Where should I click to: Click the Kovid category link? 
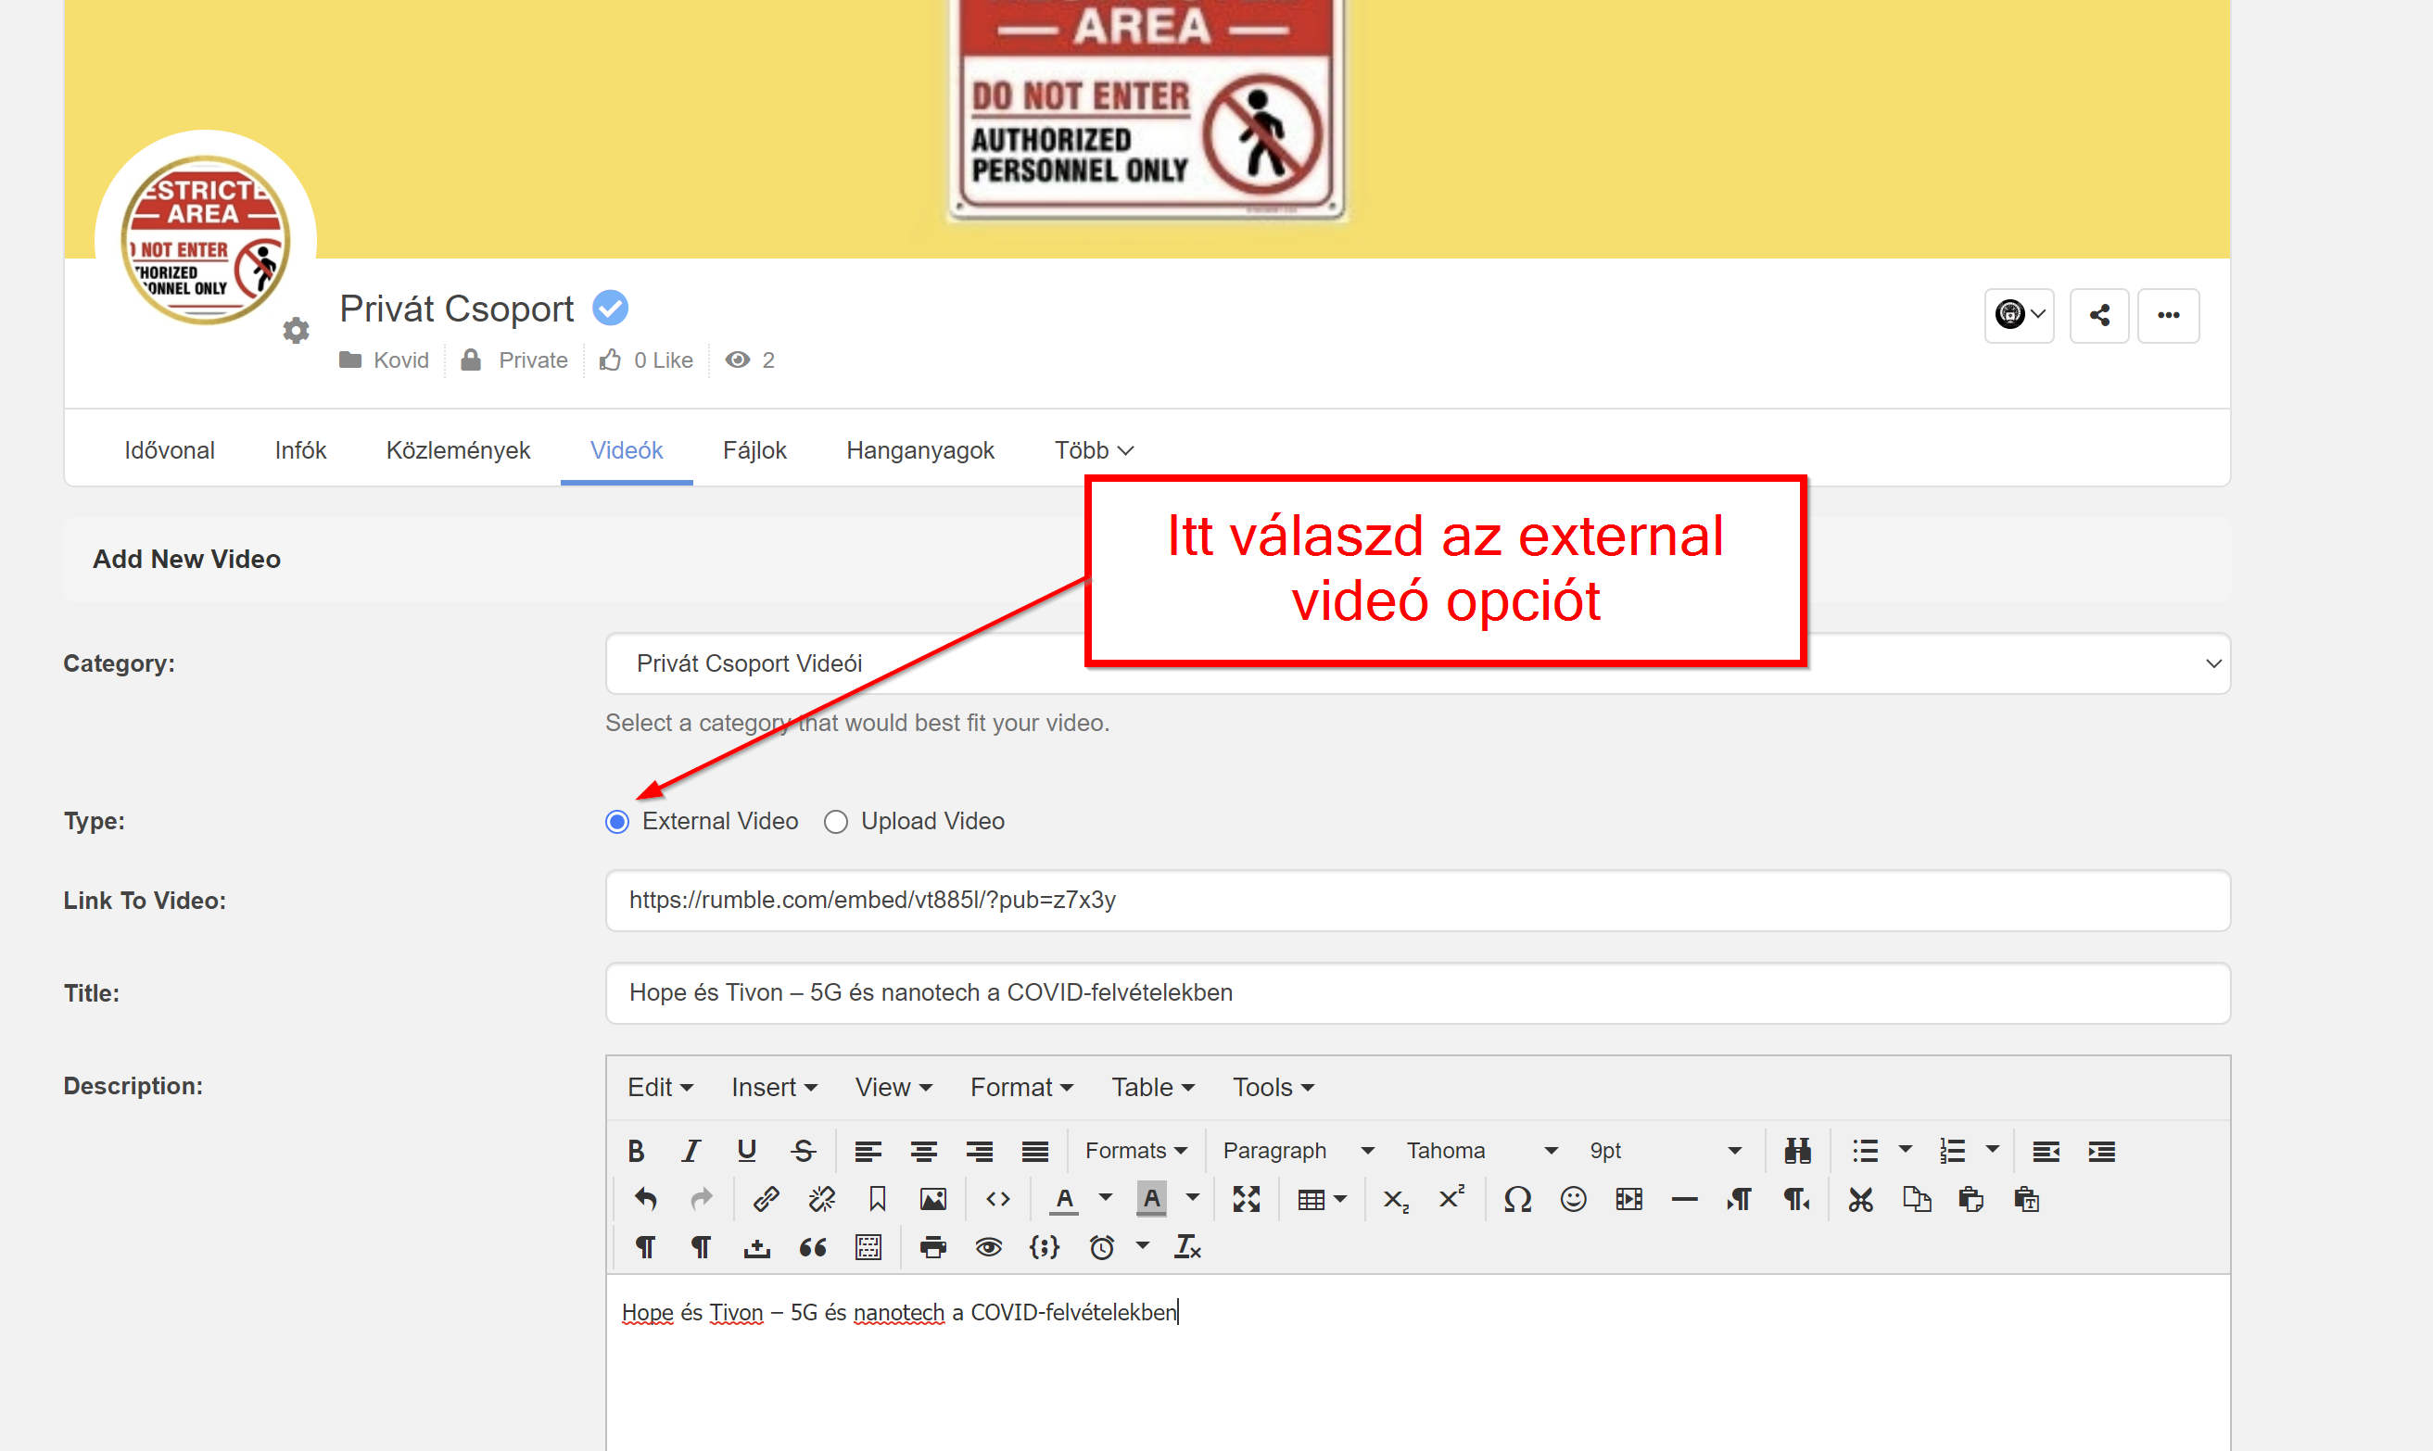tap(401, 360)
